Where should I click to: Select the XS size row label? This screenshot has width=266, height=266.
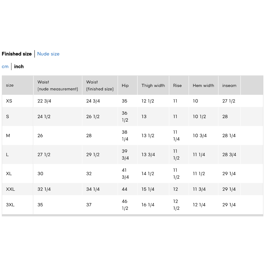click(9, 101)
